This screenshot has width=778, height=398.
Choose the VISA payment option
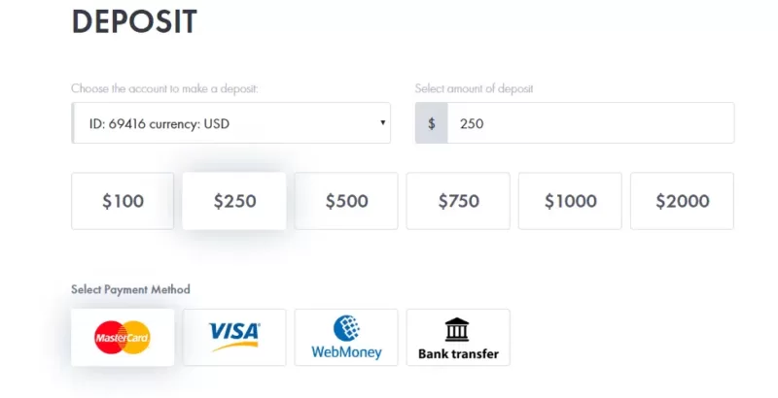pos(234,337)
